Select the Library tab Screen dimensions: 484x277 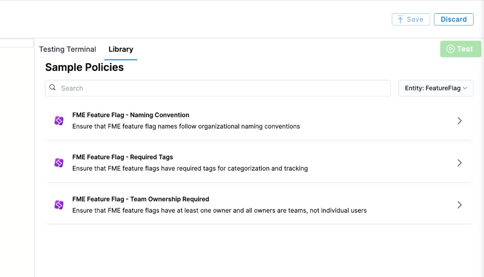(121, 49)
